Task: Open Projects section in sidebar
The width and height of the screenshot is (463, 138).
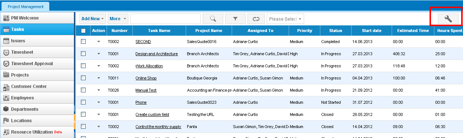Action: [x=38, y=75]
